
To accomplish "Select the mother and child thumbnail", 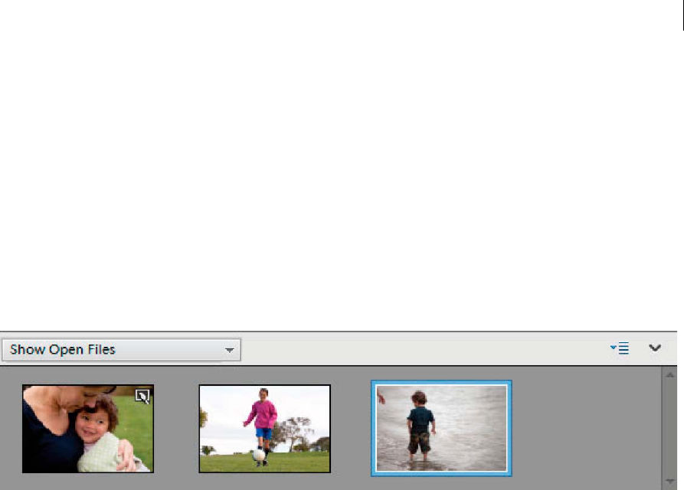I will (88, 429).
